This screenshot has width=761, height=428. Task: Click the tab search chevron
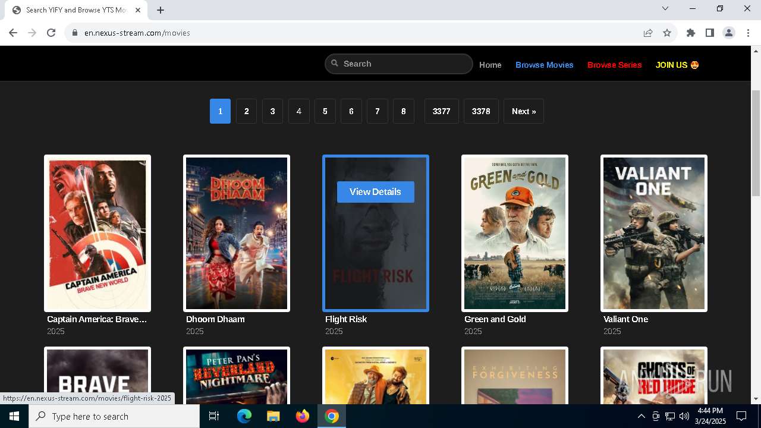pyautogui.click(x=665, y=8)
